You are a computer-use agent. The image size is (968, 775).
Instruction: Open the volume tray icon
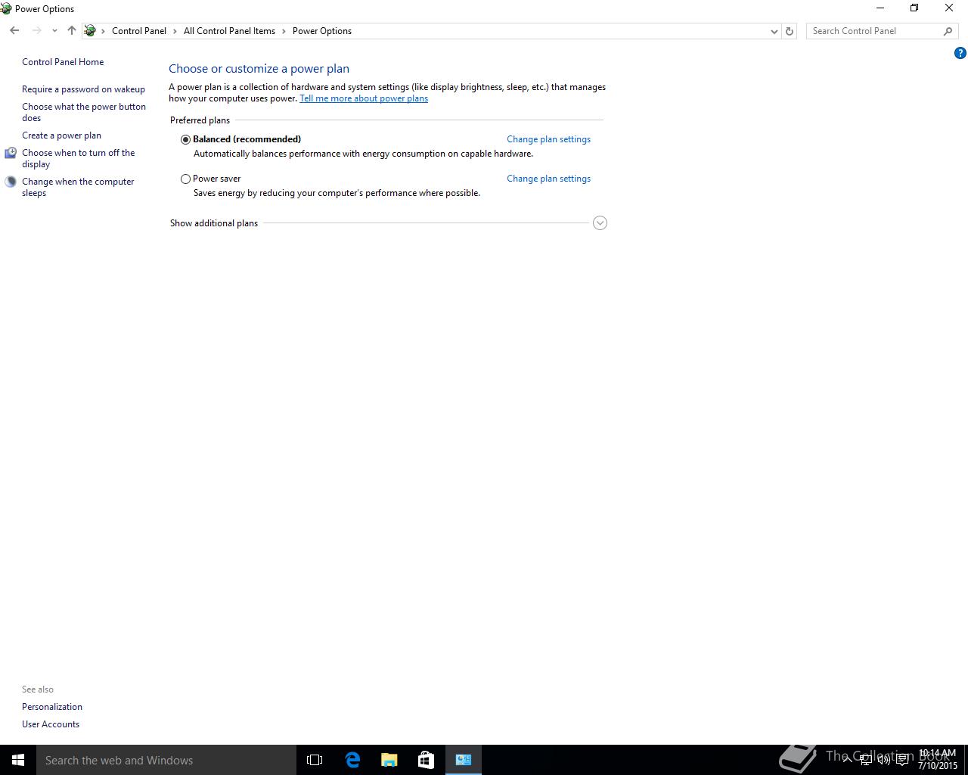[x=884, y=760]
